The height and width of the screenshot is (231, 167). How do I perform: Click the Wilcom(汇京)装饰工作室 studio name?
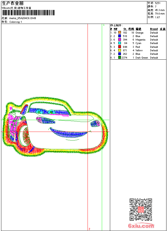(16, 8)
